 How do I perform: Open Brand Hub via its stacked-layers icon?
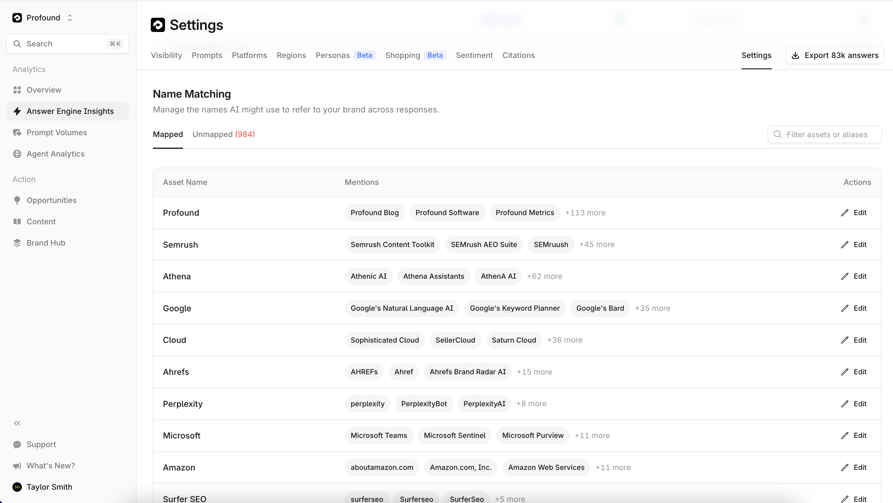click(x=17, y=243)
